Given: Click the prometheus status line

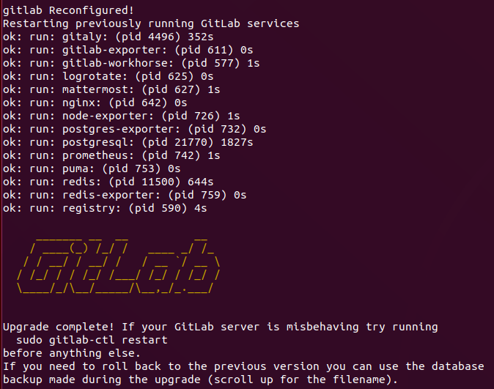Looking at the screenshot, I should pos(111,156).
